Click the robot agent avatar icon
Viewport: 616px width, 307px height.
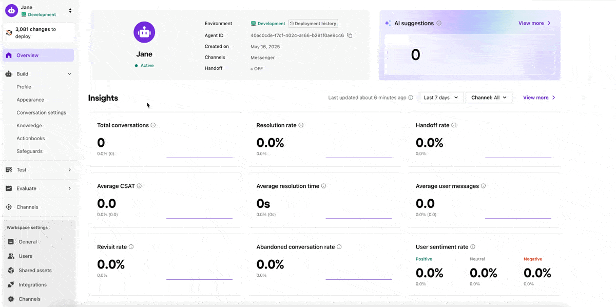[144, 32]
